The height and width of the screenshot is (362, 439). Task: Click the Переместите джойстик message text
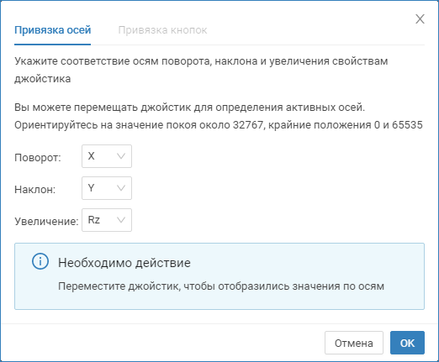[x=221, y=286]
